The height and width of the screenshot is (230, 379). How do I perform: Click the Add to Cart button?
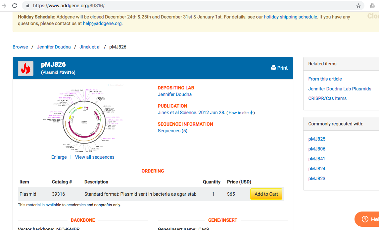point(266,194)
